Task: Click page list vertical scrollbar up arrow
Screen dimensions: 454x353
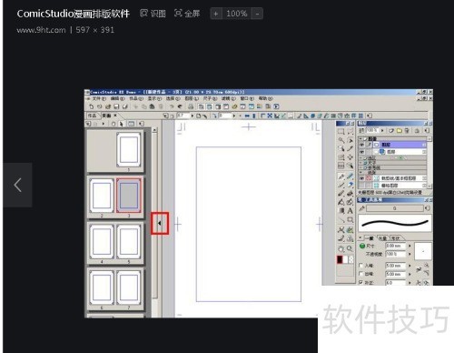Action: (x=154, y=130)
